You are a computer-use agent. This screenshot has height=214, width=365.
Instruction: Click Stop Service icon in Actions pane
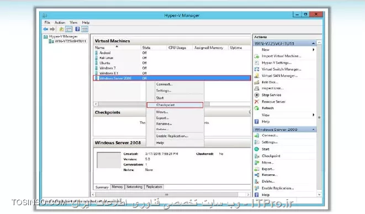coord(257,95)
